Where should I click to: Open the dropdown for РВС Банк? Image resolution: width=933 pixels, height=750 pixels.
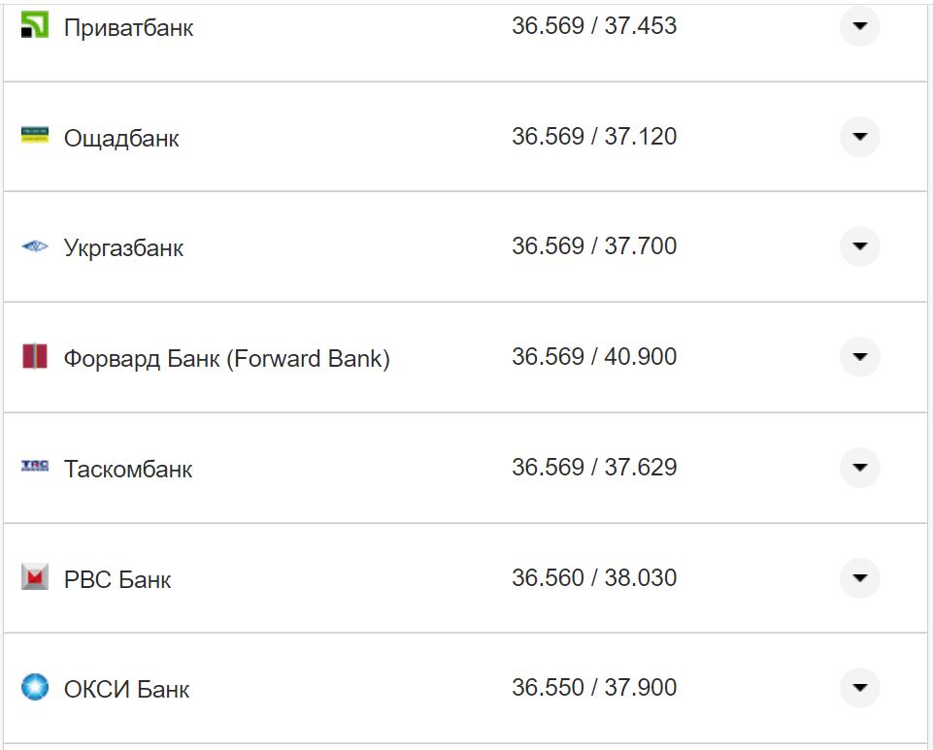tap(858, 577)
